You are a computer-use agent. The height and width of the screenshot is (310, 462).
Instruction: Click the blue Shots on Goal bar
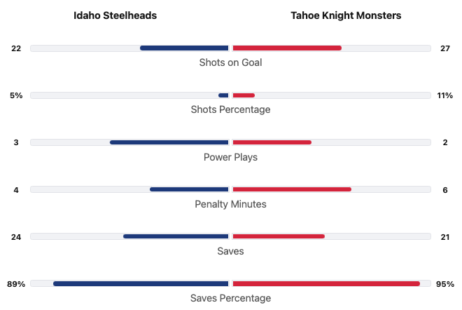184,48
